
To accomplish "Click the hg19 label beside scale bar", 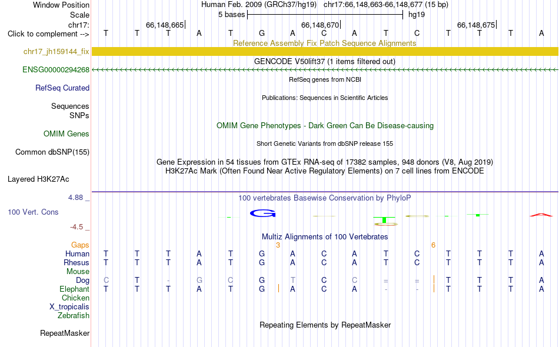I will tap(417, 15).
